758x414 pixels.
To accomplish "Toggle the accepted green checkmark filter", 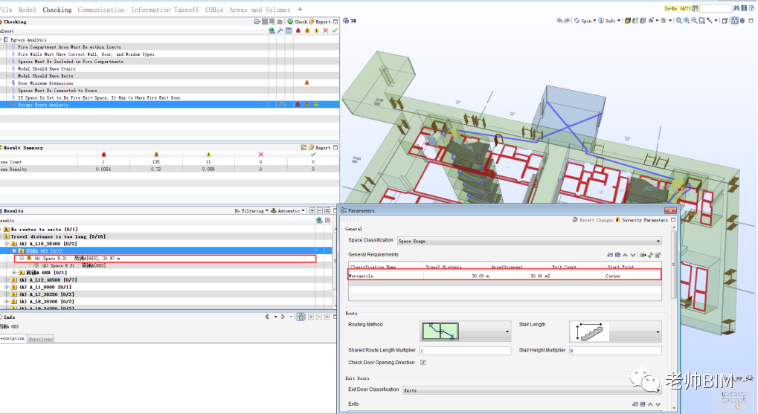I will point(335,30).
